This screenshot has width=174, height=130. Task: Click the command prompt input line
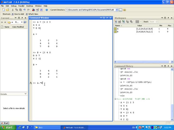coord(72,83)
